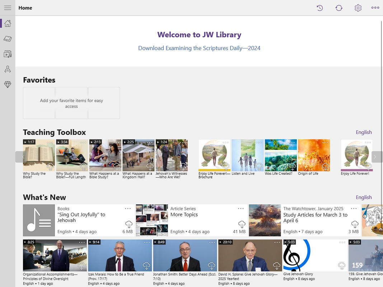Play the Izak Marais true friend video

(120, 255)
